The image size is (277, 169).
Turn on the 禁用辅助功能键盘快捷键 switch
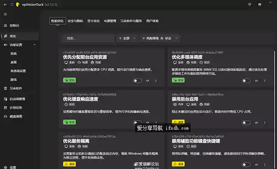(x=246, y=165)
